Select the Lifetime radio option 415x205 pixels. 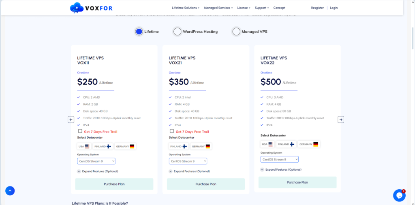click(x=139, y=32)
